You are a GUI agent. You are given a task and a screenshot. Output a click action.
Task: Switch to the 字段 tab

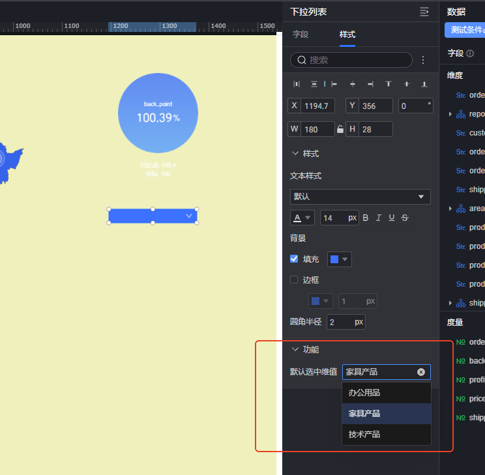pos(301,35)
